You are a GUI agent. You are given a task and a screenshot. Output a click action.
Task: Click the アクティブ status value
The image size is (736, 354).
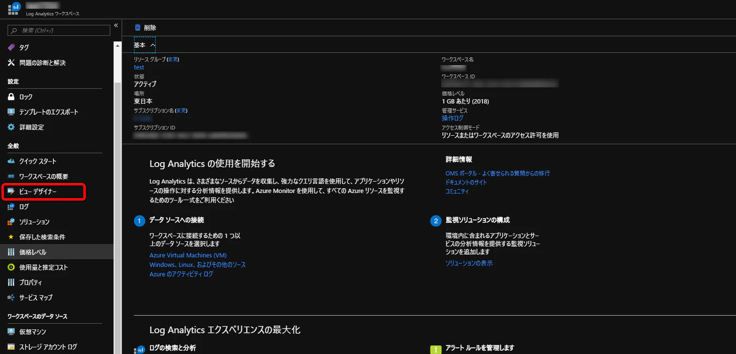click(145, 84)
